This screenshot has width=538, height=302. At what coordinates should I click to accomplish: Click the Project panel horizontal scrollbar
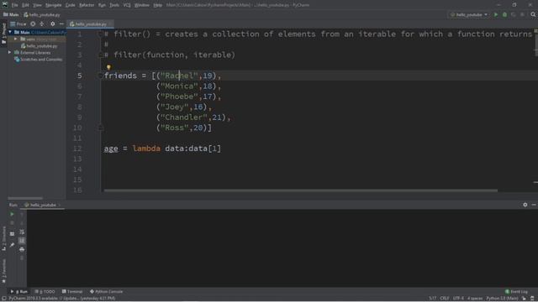pyautogui.click(x=25, y=198)
